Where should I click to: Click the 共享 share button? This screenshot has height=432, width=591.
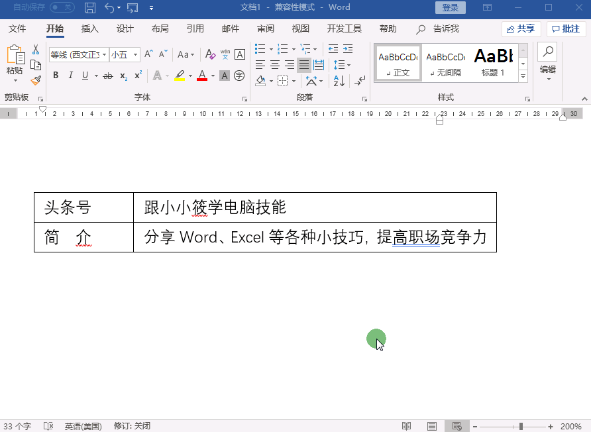521,28
